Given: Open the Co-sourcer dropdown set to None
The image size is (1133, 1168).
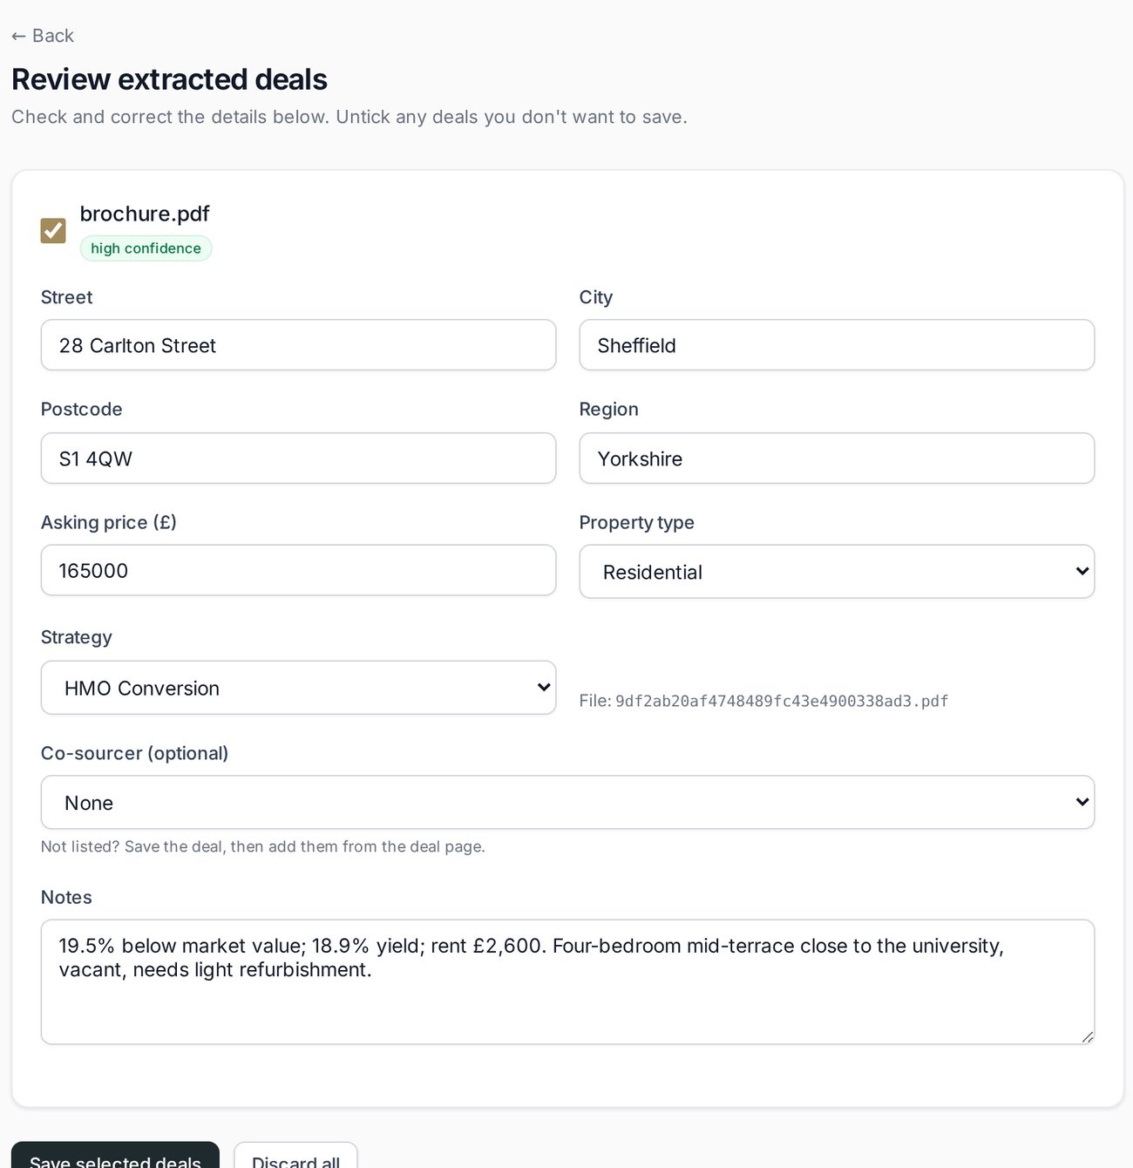Looking at the screenshot, I should [567, 803].
